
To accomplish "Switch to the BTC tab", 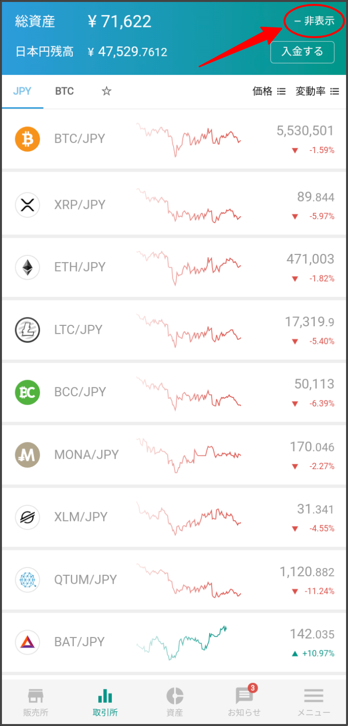I will (x=64, y=91).
